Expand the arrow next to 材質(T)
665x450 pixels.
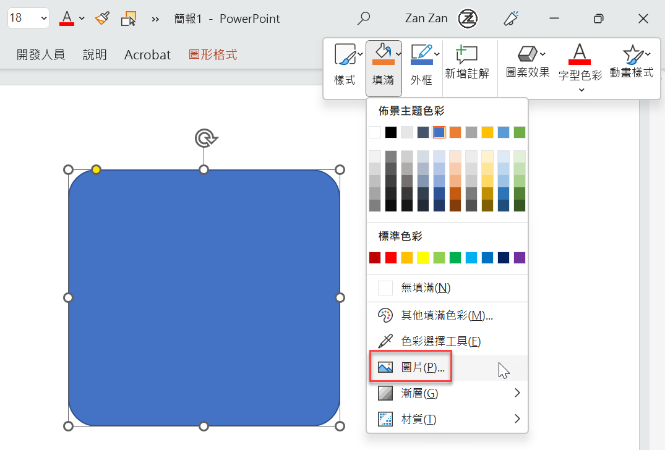pyautogui.click(x=517, y=418)
